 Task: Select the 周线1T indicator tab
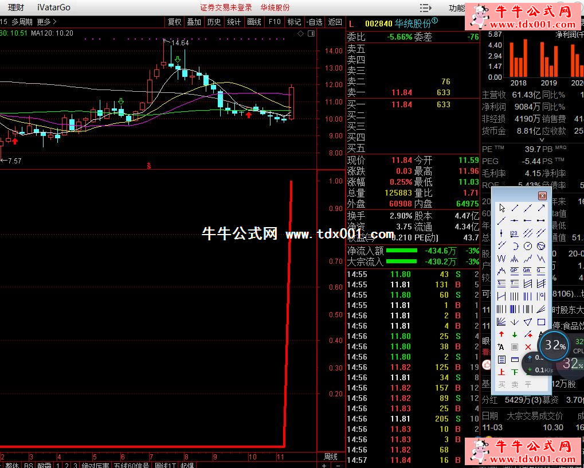coord(165,465)
